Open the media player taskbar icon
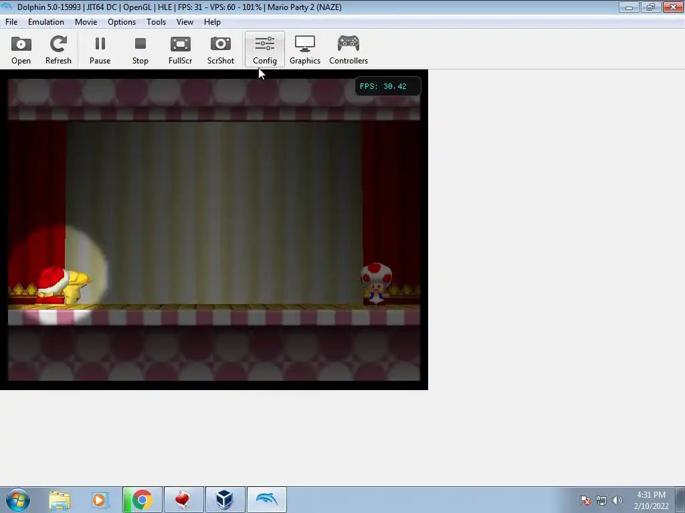 [99, 500]
